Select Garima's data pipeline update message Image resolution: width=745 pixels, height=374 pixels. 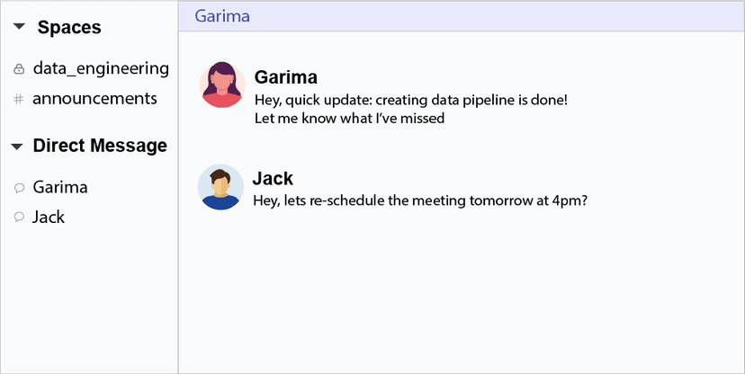pos(410,99)
